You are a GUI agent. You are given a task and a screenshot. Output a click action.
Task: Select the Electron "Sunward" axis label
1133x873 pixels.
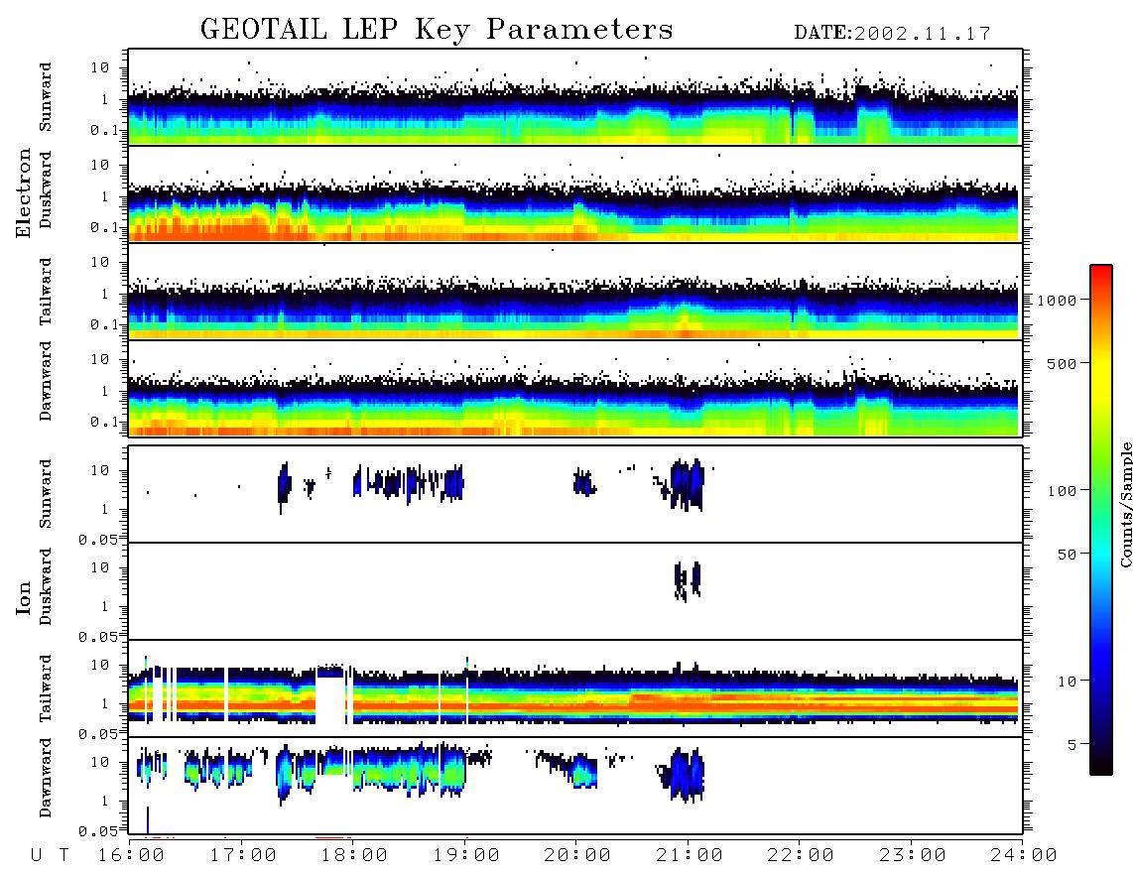coord(46,97)
